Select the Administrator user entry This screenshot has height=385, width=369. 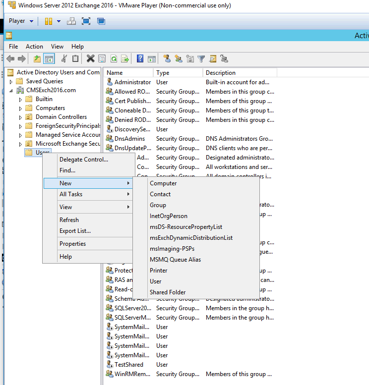click(132, 82)
